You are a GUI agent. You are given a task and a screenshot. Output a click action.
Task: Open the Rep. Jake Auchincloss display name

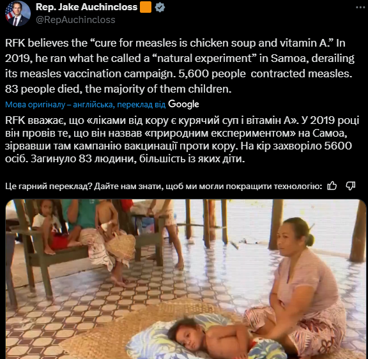point(86,7)
